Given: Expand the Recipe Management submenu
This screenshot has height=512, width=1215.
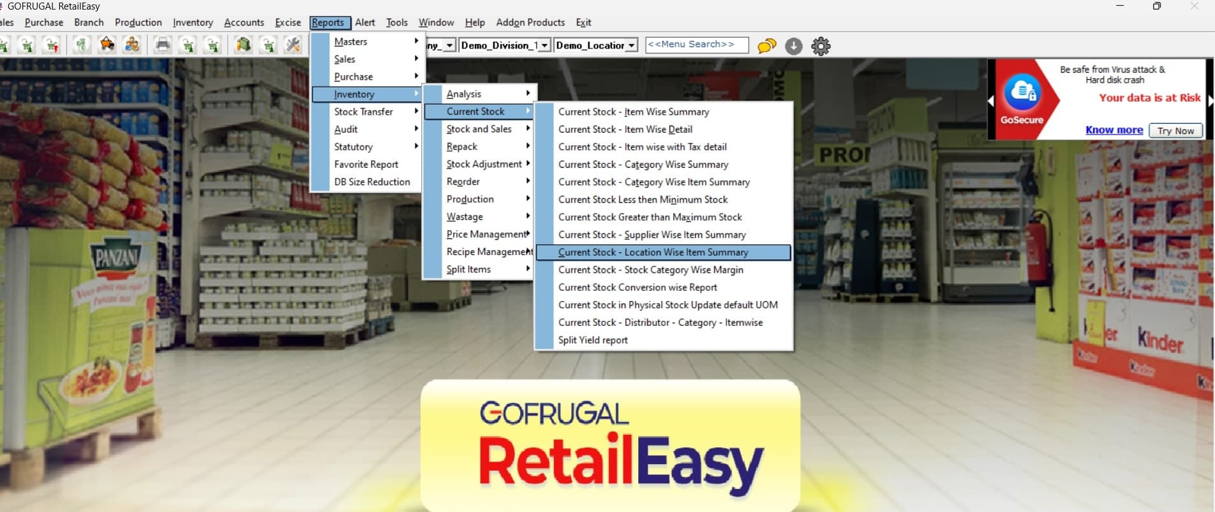Looking at the screenshot, I should [x=479, y=252].
